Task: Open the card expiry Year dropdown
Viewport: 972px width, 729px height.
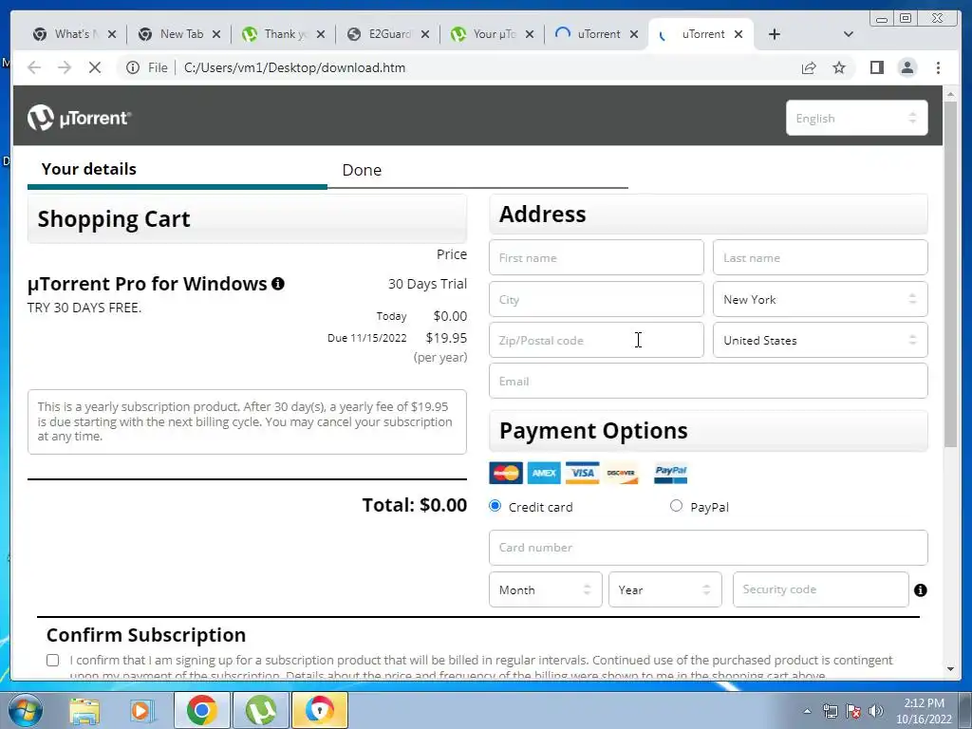Action: [x=665, y=589]
